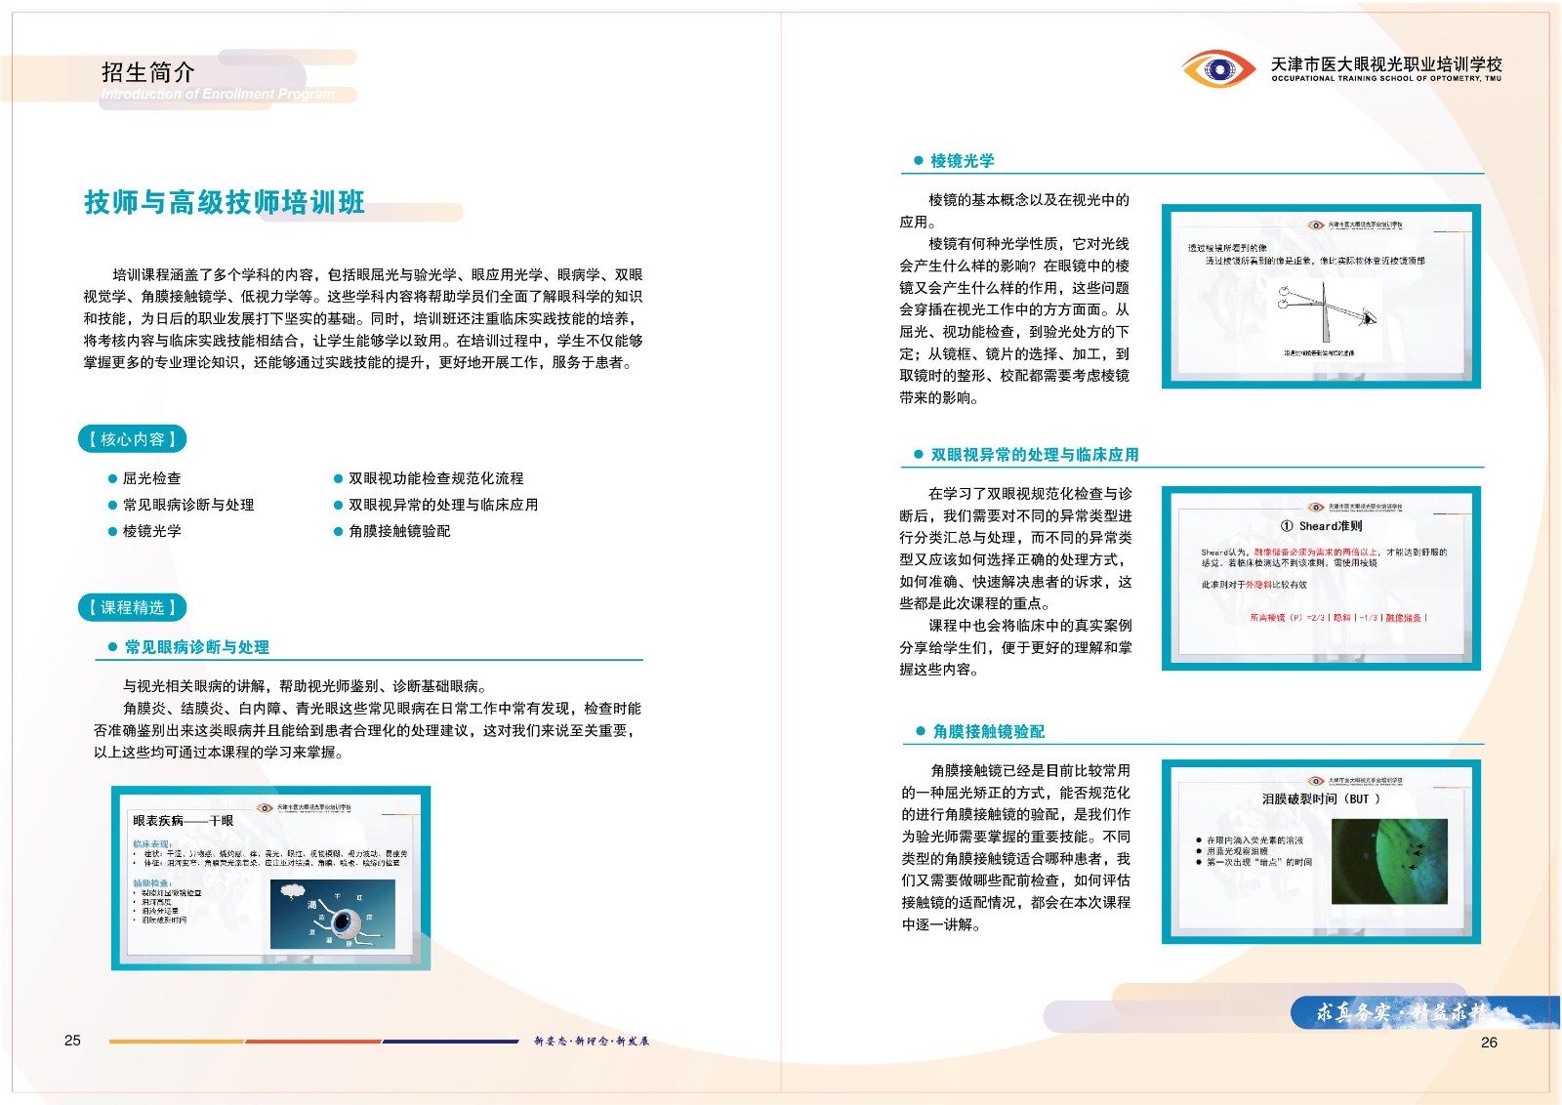Click the '棱镜光学' section heading on right page

(x=963, y=161)
